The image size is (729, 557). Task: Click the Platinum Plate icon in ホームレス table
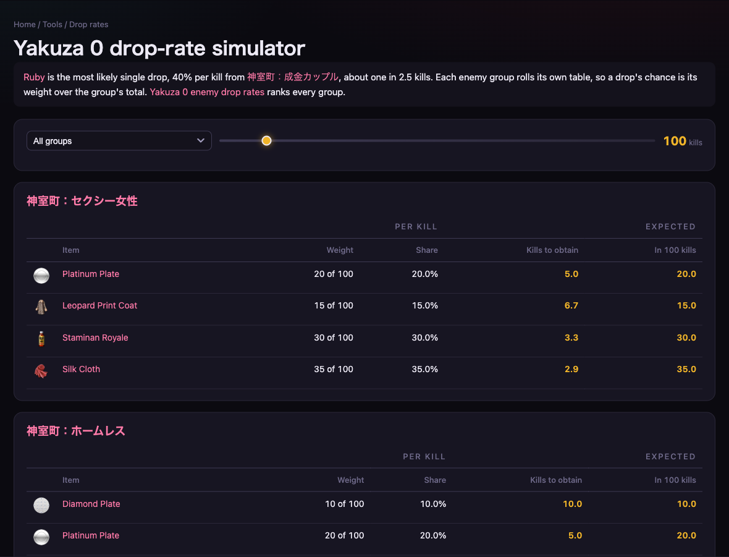pyautogui.click(x=41, y=537)
